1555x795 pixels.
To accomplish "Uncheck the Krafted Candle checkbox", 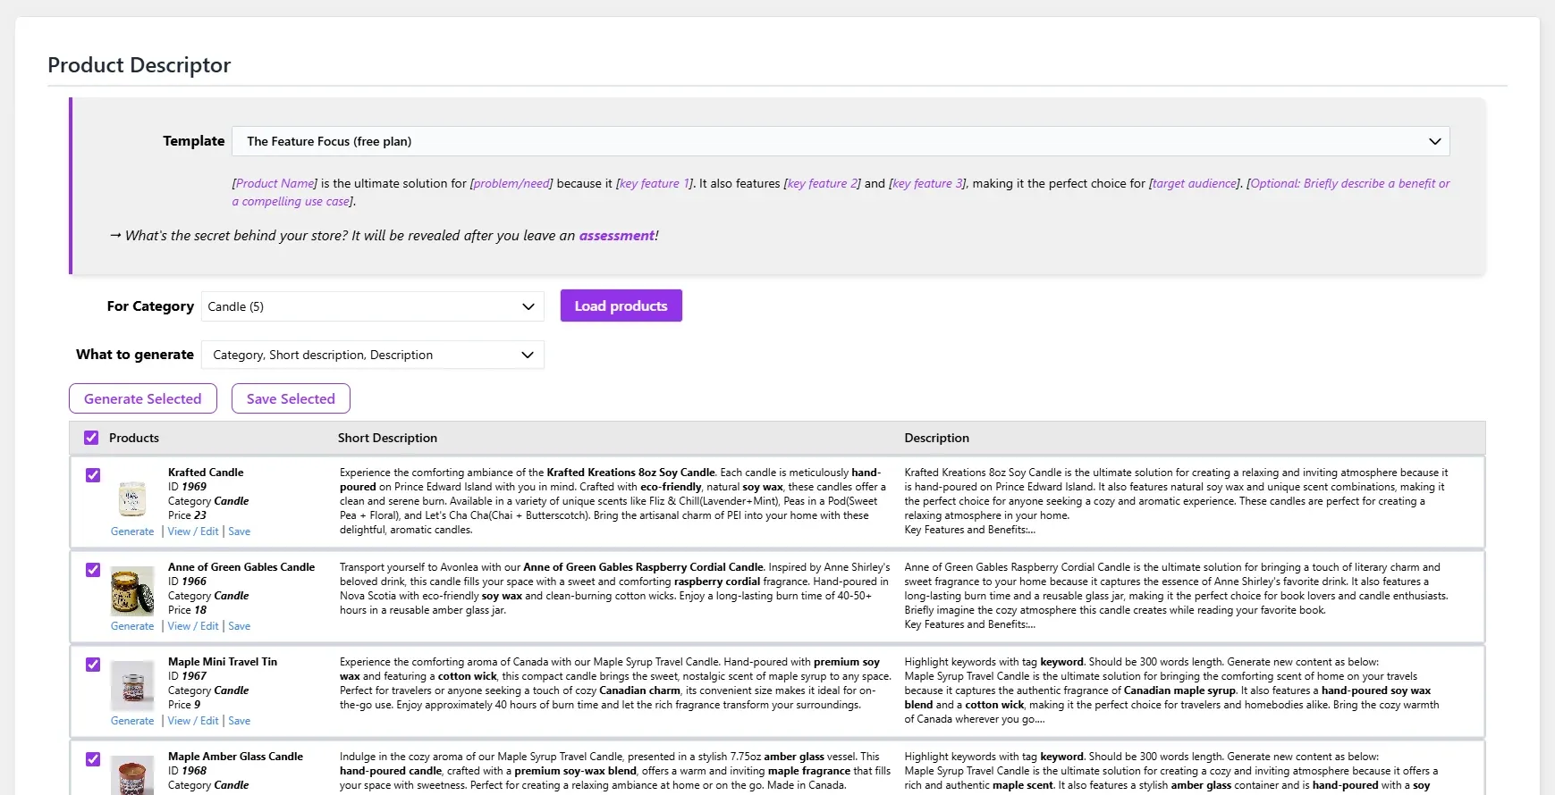I will pos(93,475).
